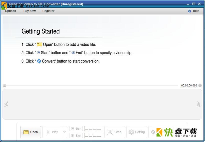Screen dimensions: 205x142
Task: Click the Convert arrows icon in toolbar
Action: tap(153, 132)
